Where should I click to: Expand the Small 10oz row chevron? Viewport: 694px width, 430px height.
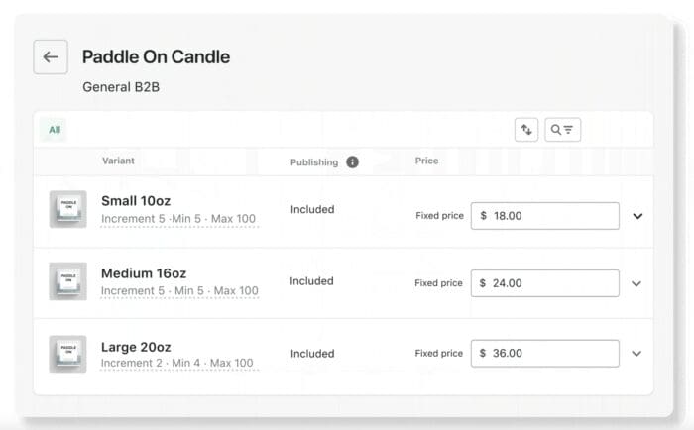[x=637, y=216]
